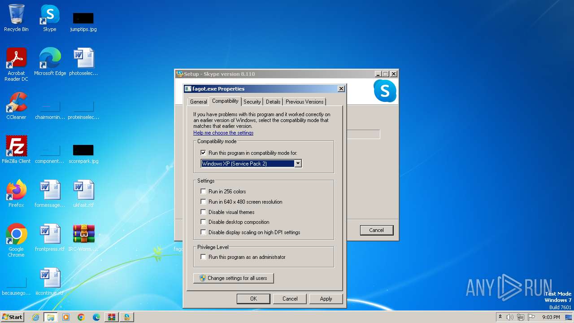
Task: Open File Explorer from the taskbar
Action: tap(51, 317)
